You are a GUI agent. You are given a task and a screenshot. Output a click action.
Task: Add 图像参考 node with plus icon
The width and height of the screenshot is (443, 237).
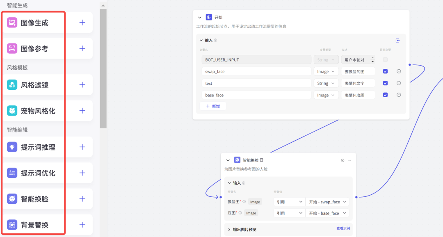[x=82, y=48]
